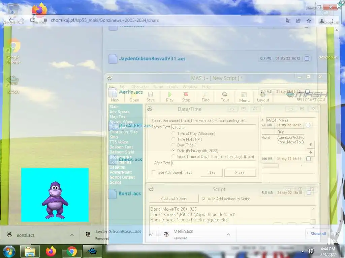Open the Window menu in MASH
The height and width of the screenshot is (258, 345).
(x=190, y=87)
